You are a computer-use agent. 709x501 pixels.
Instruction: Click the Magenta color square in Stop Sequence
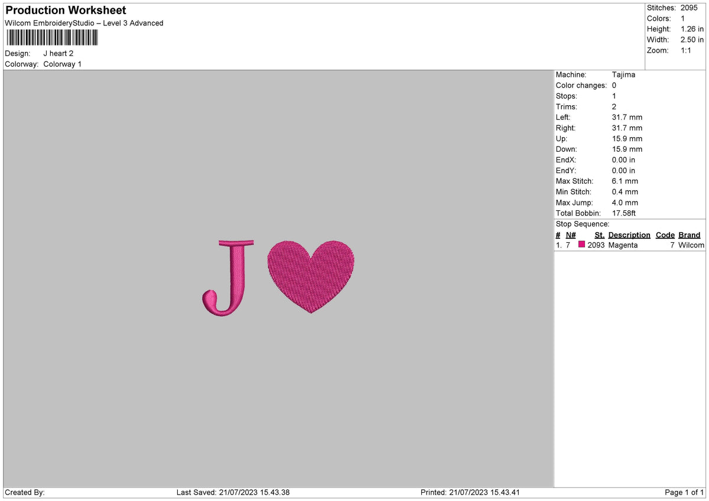[581, 244]
